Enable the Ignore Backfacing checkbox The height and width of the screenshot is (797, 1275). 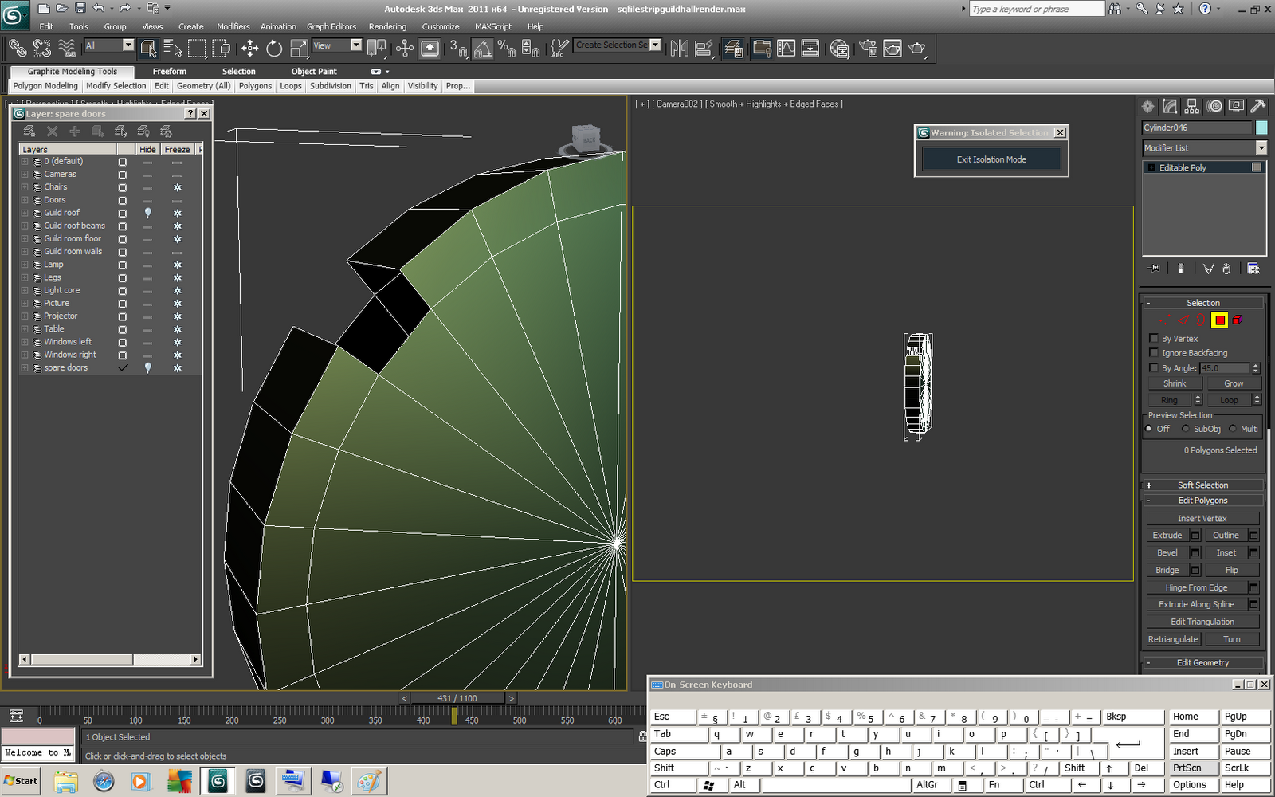[1154, 353]
